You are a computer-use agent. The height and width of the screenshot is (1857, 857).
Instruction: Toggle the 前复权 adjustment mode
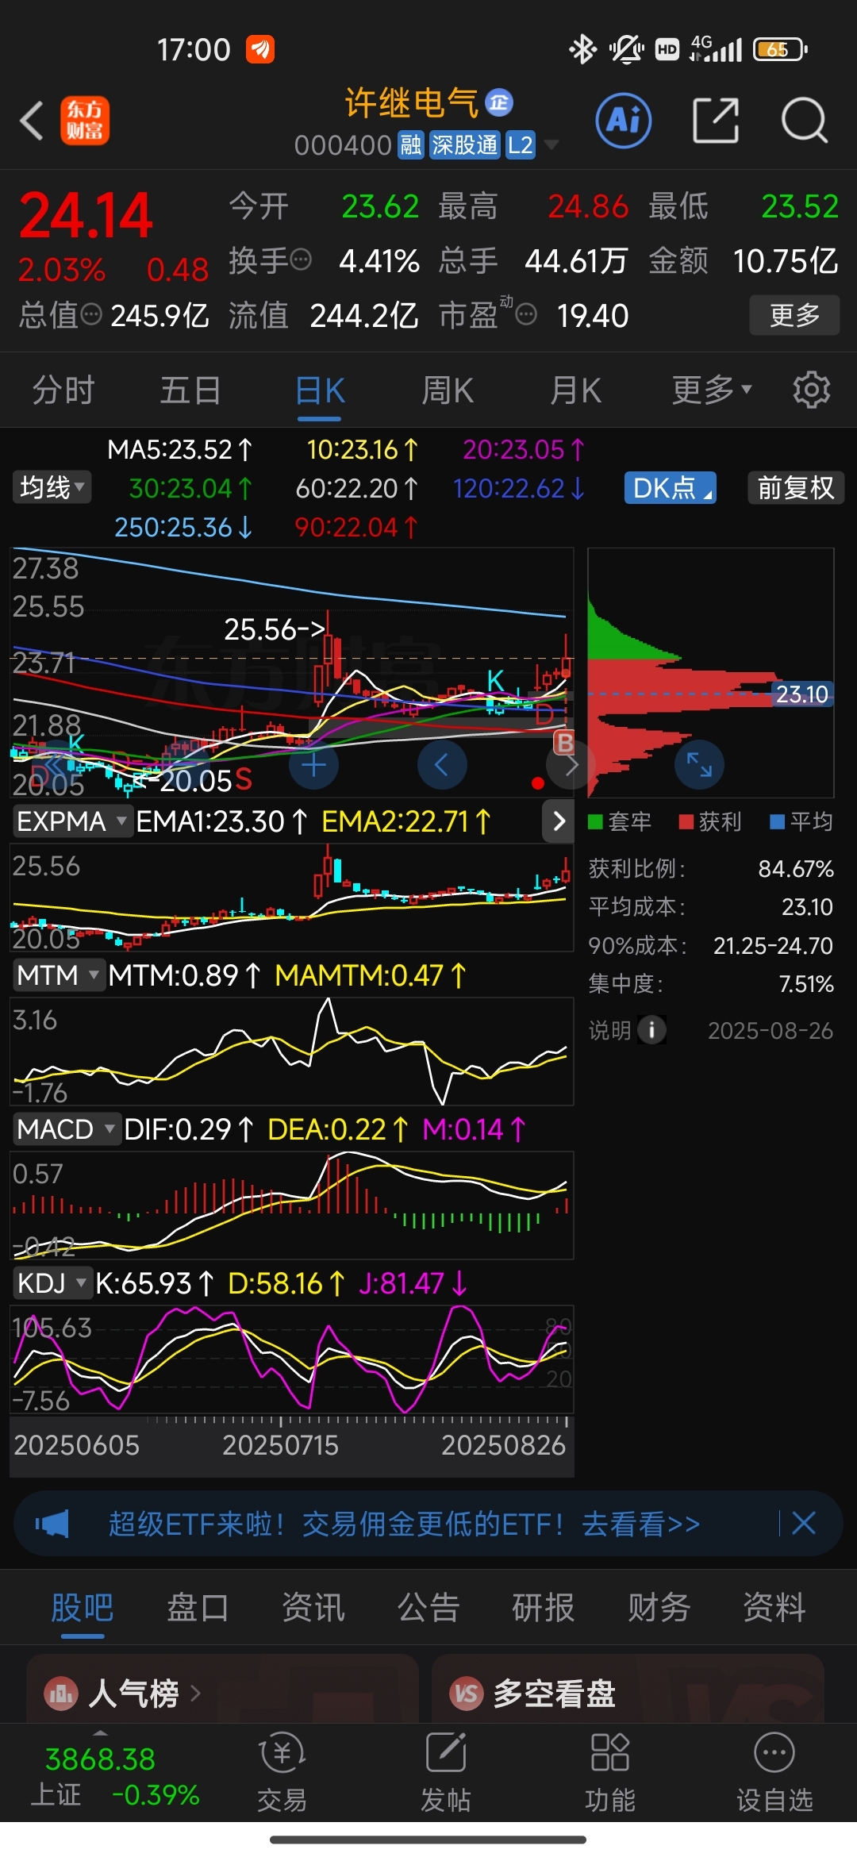coord(796,487)
